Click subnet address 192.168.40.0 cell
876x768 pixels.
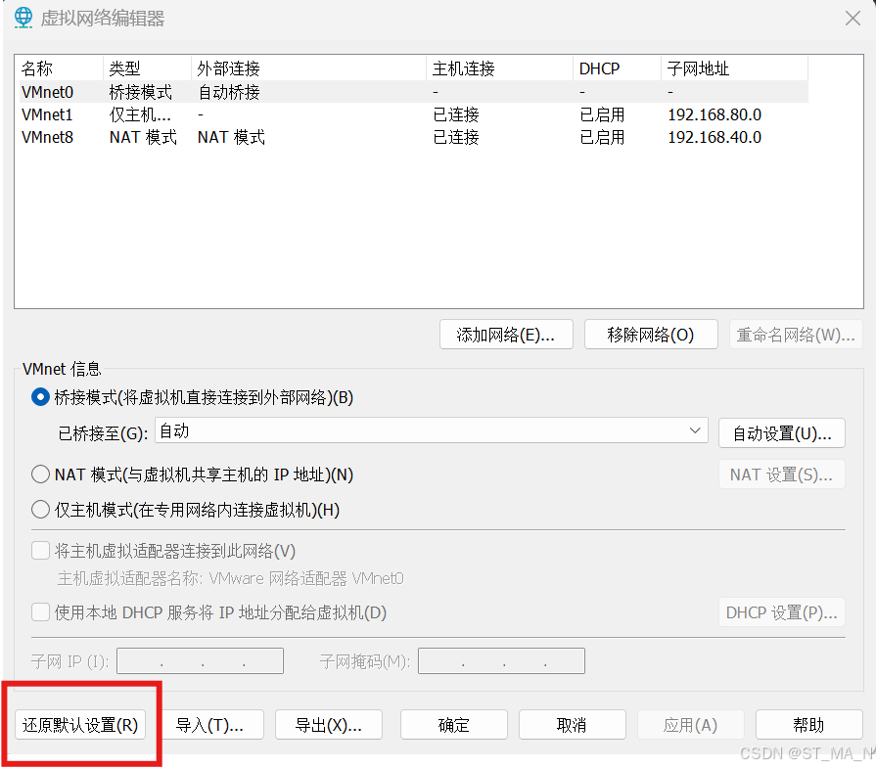tap(715, 137)
